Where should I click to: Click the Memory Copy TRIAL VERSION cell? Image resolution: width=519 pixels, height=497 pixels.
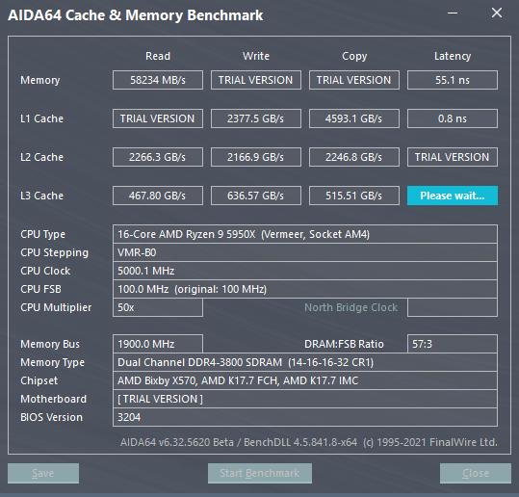click(354, 80)
